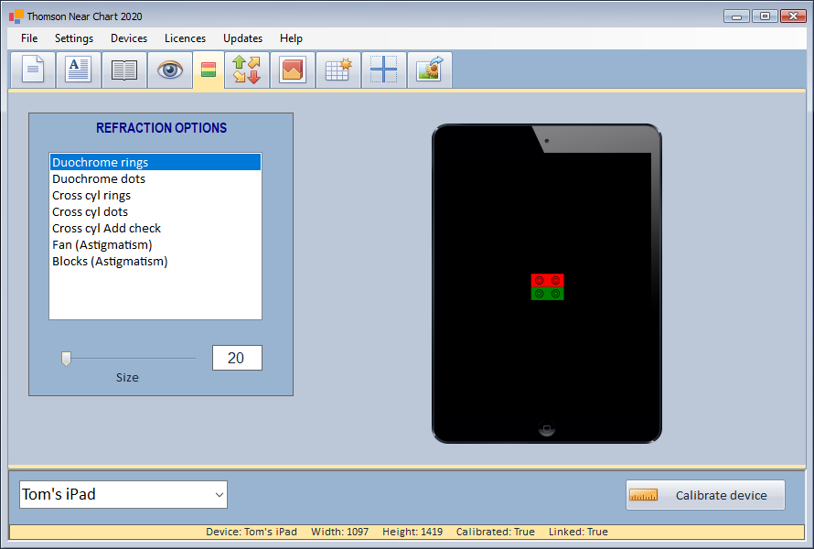Open the Devices menu
Image resolution: width=814 pixels, height=549 pixels.
pyautogui.click(x=129, y=38)
